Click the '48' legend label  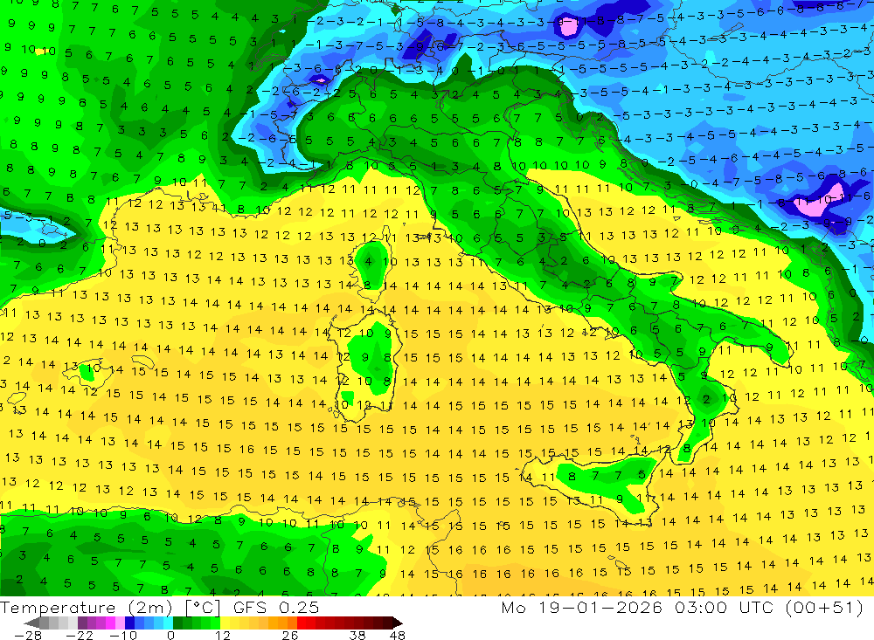click(x=398, y=635)
